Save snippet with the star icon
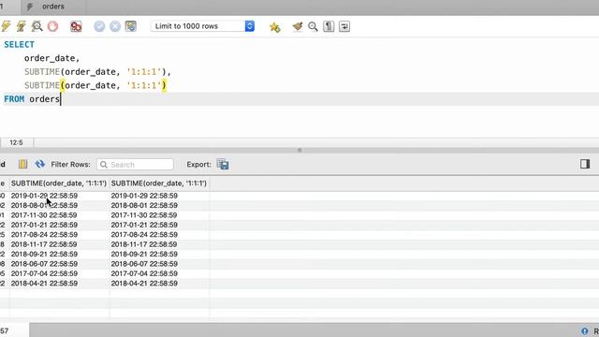599x337 pixels. [274, 27]
